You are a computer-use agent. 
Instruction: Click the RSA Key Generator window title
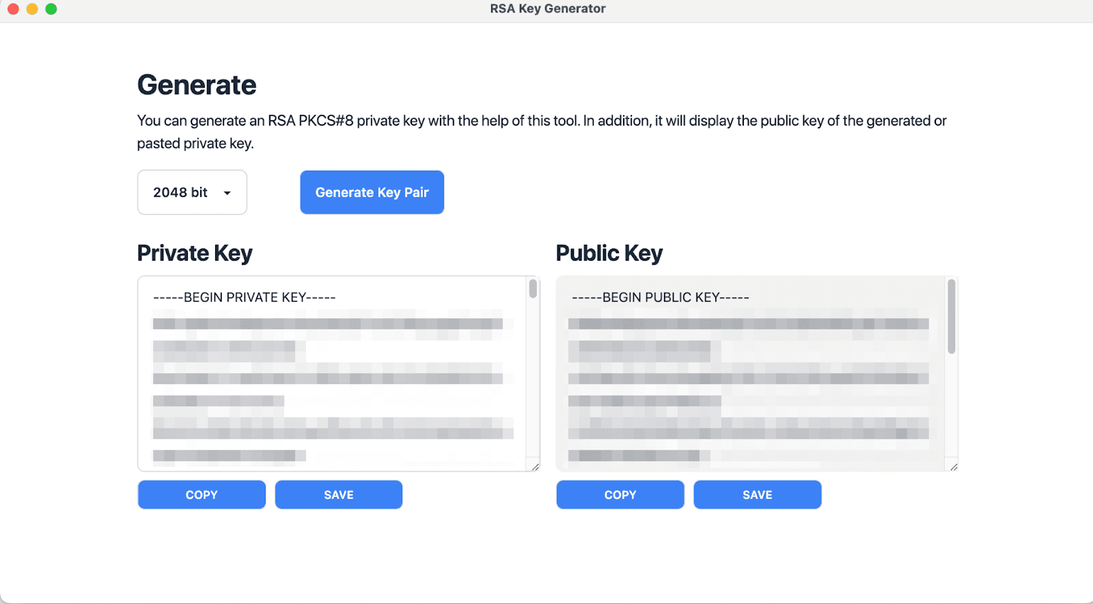pos(547,9)
